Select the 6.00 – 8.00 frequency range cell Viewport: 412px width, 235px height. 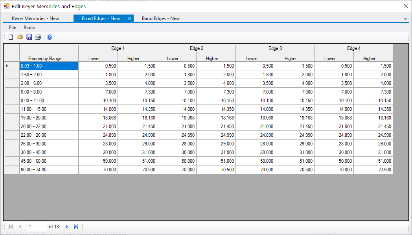[x=49, y=92]
